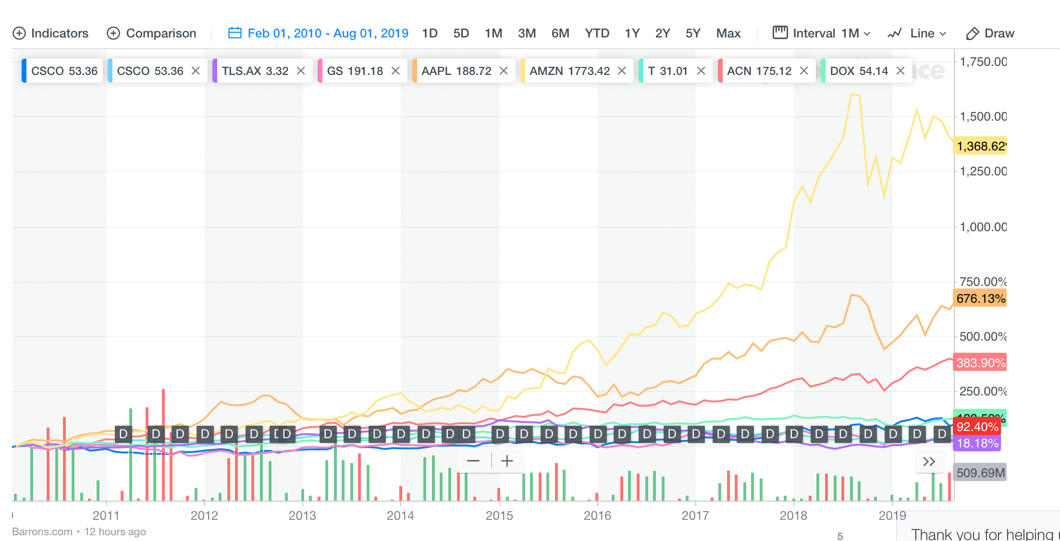Screen dimensions: 1060x541
Task: Click the ACN 175.12 chip label
Action: [x=759, y=71]
